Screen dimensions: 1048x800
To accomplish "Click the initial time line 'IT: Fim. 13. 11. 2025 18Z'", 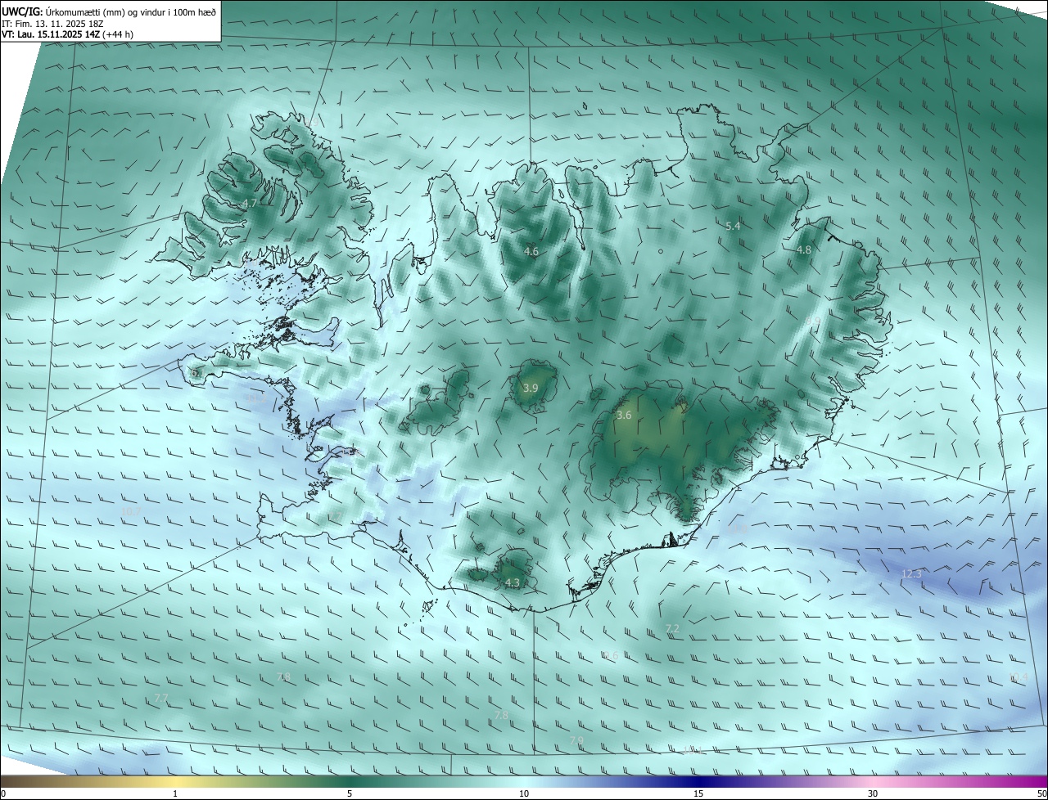I will pyautogui.click(x=52, y=23).
